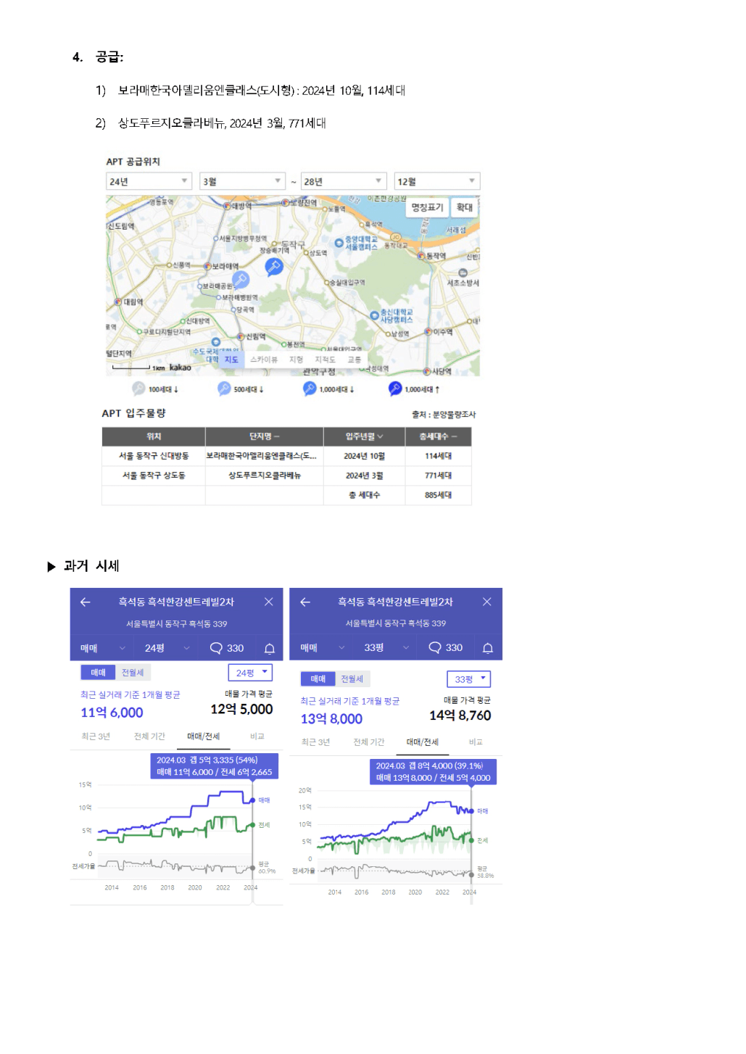Click the 위치 column header
Viewport: 746px width, 1054px height.
154,436
